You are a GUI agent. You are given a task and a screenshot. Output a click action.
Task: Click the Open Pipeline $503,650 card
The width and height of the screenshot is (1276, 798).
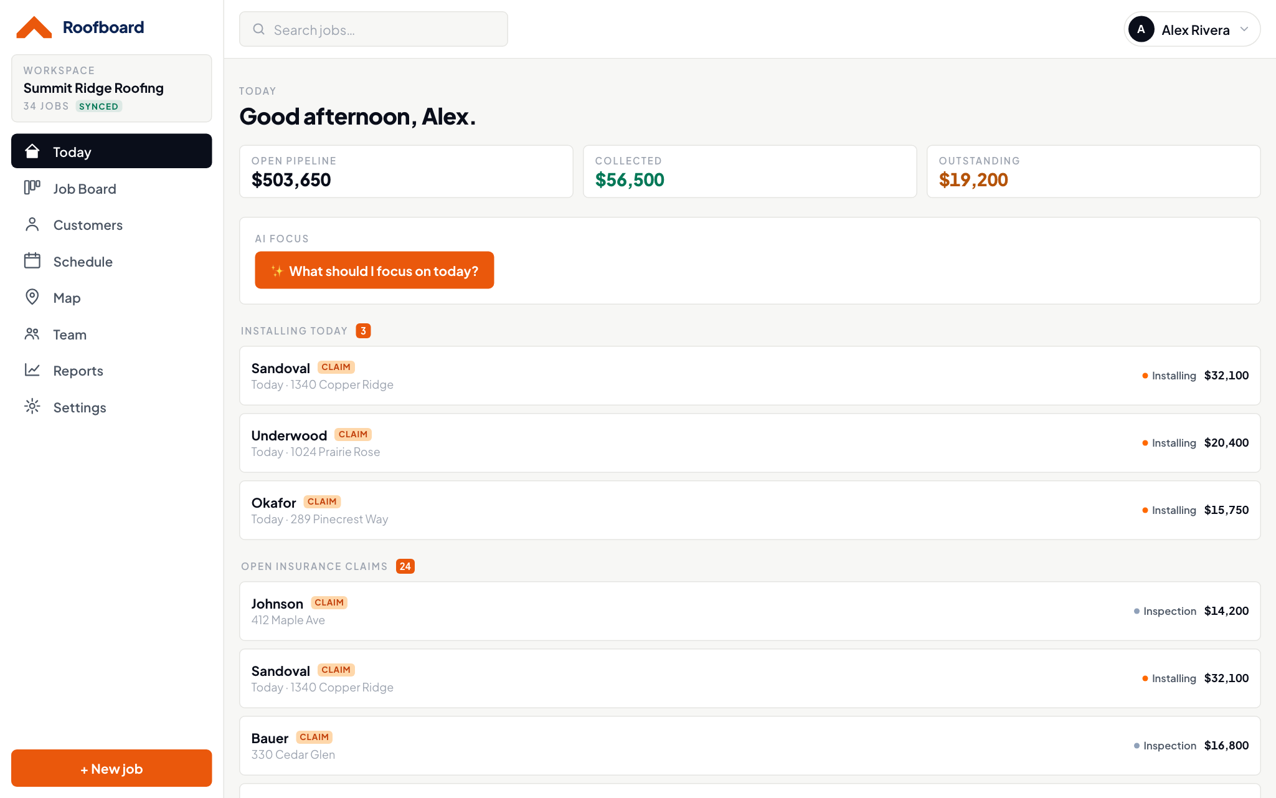point(406,171)
